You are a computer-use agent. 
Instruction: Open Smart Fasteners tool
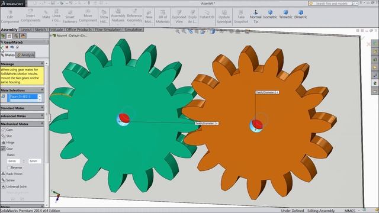[x=70, y=17]
